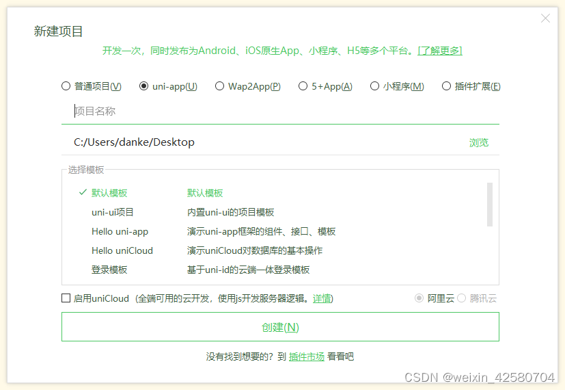Image resolution: width=565 pixels, height=390 pixels.
Task: Select the 阿里云 cloud provider
Action: 434,298
